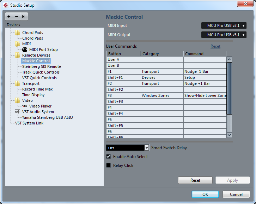Viewport: 256px width, 204px height.
Task: Open the MIDI Output port dropdown
Action: pos(224,35)
